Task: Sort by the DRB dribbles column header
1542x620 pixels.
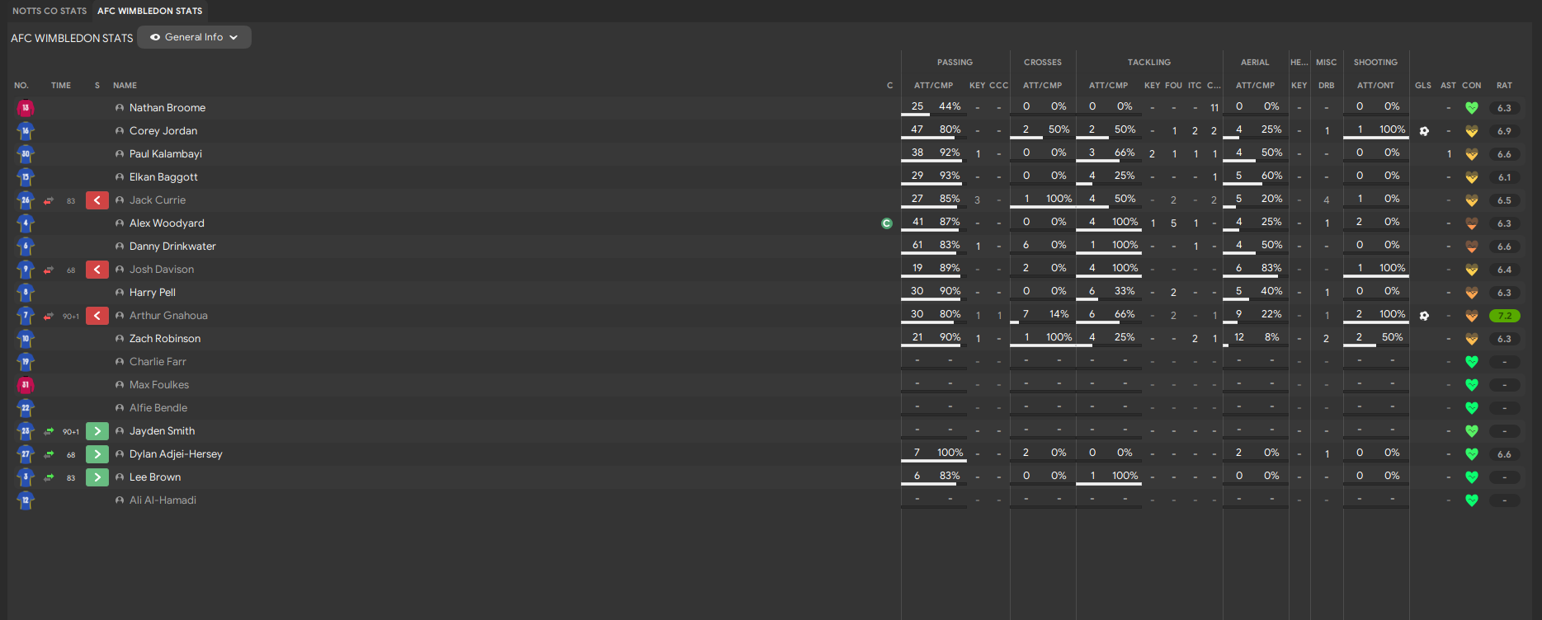Action: click(x=1327, y=86)
